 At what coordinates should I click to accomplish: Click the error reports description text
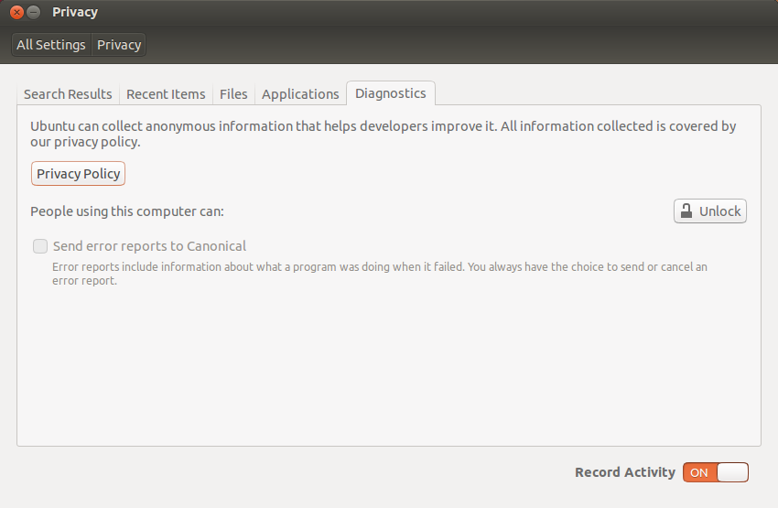point(380,274)
